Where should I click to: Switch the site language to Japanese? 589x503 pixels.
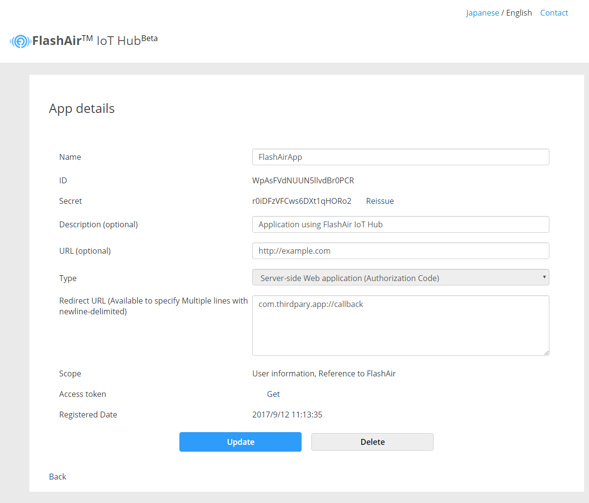pyautogui.click(x=482, y=12)
